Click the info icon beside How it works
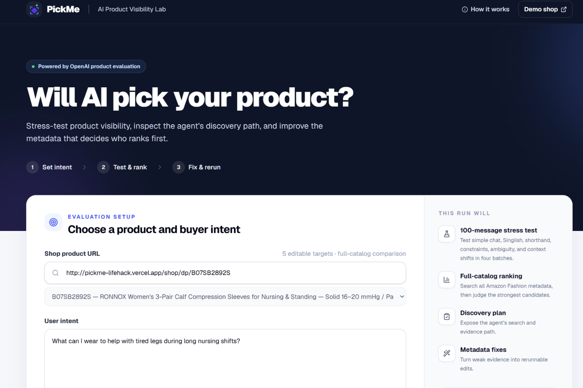This screenshot has width=583, height=388. (464, 9)
